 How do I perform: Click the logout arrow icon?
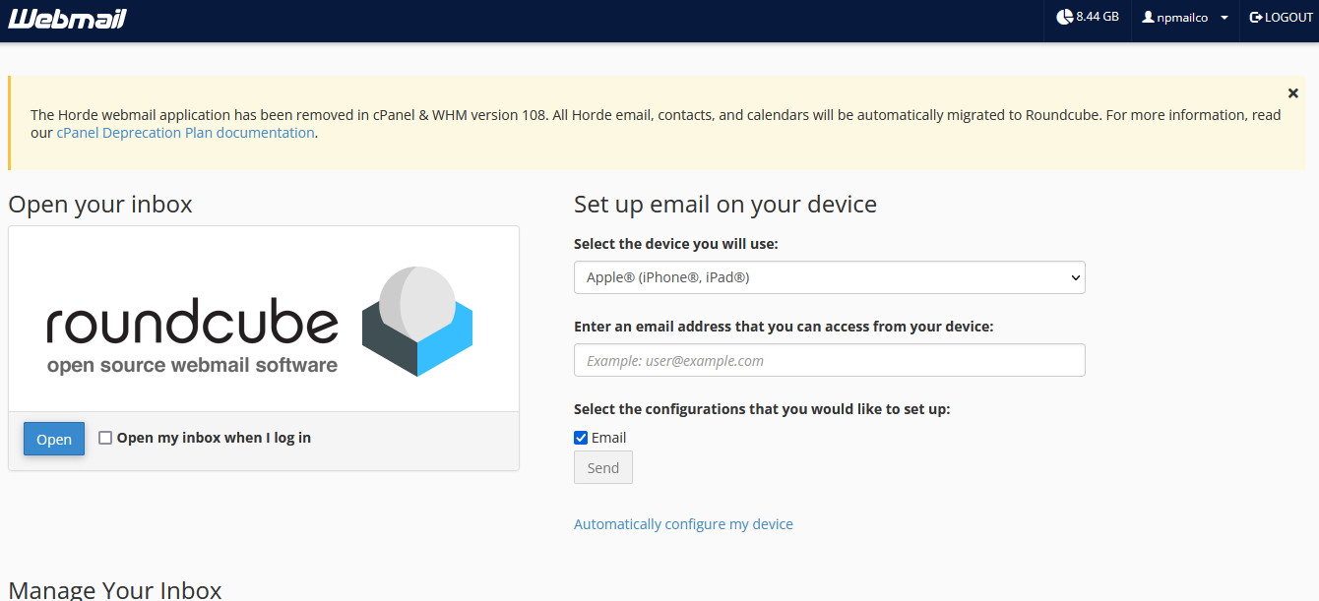tap(1256, 17)
